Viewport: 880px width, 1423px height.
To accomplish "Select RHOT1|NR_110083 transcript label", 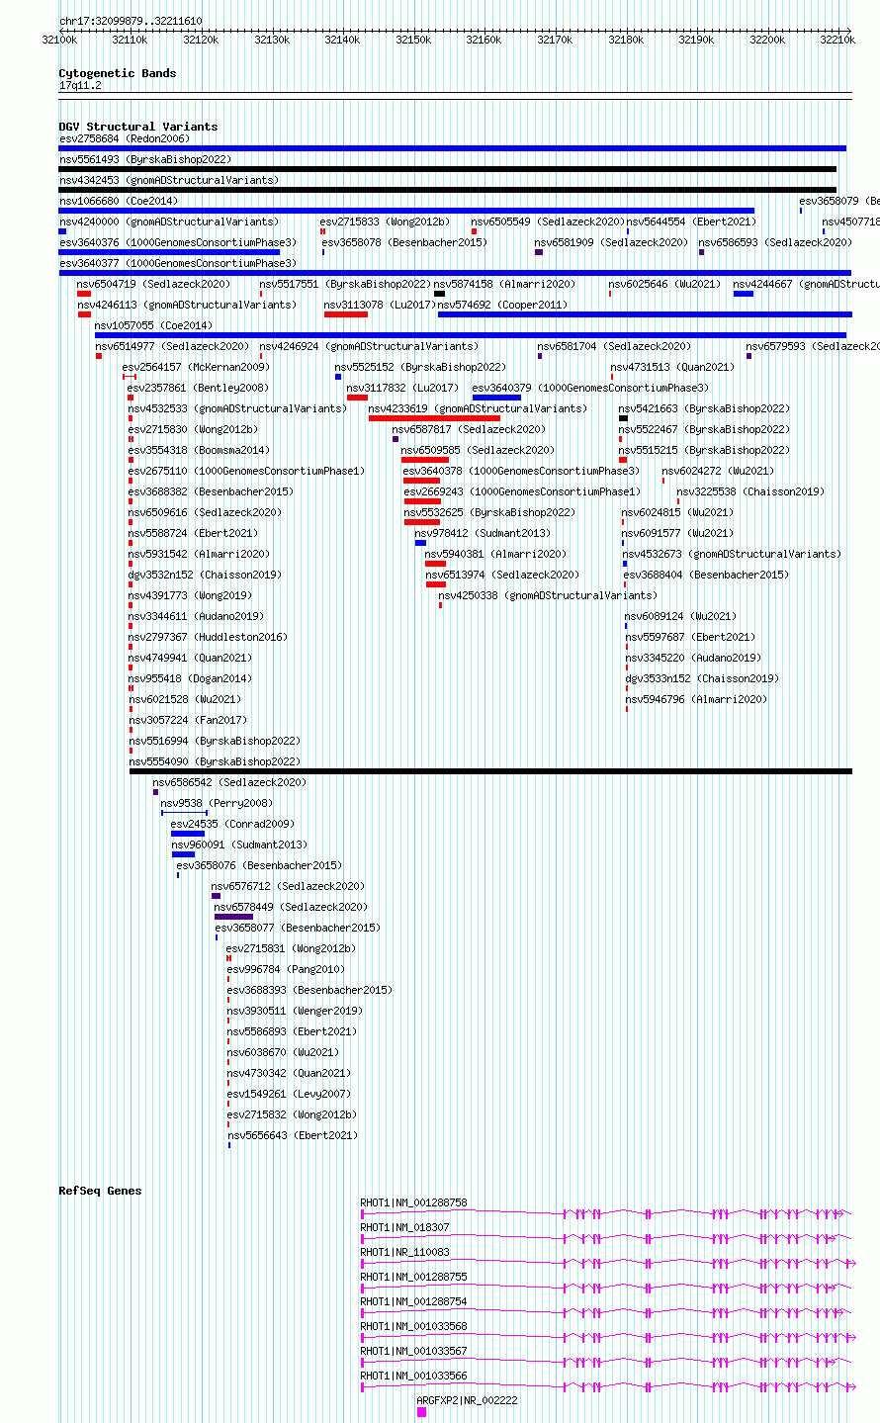I will (404, 1252).
